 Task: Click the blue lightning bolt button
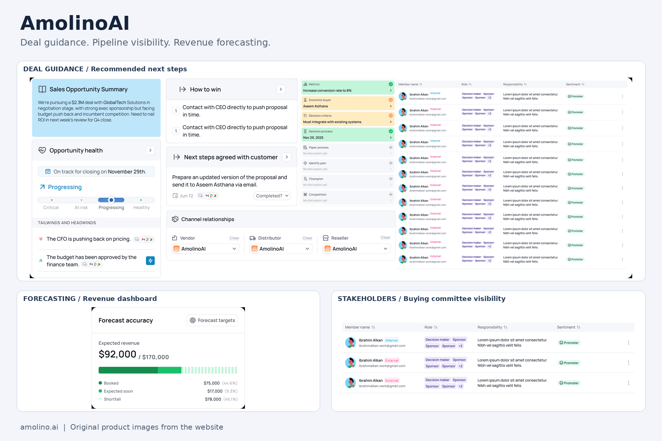(150, 261)
